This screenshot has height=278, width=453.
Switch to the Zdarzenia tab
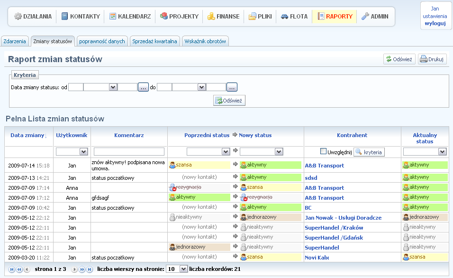coord(15,41)
